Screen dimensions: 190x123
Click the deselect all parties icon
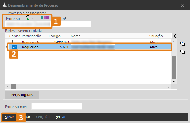(x=183, y=51)
